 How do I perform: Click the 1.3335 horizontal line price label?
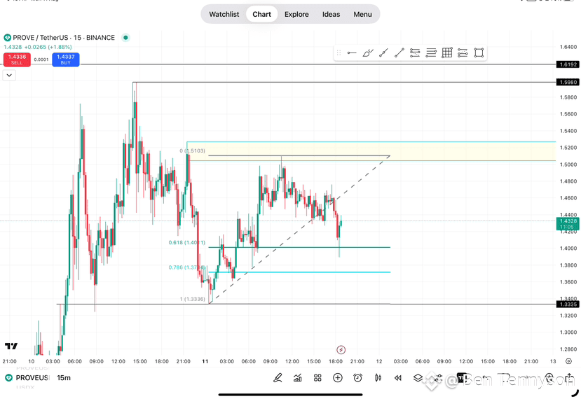(x=568, y=304)
